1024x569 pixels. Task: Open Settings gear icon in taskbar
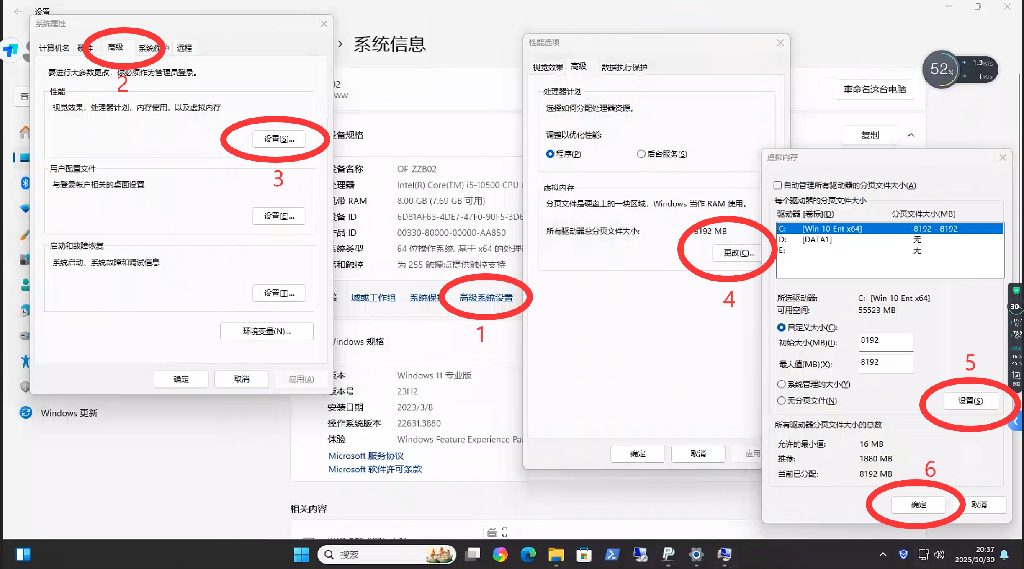click(696, 554)
